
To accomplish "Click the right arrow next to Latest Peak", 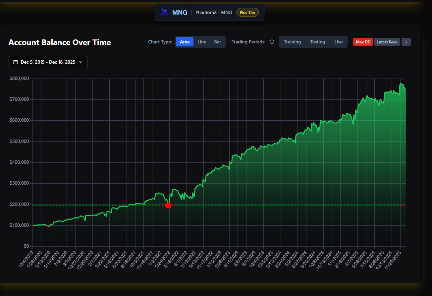I will (x=406, y=42).
